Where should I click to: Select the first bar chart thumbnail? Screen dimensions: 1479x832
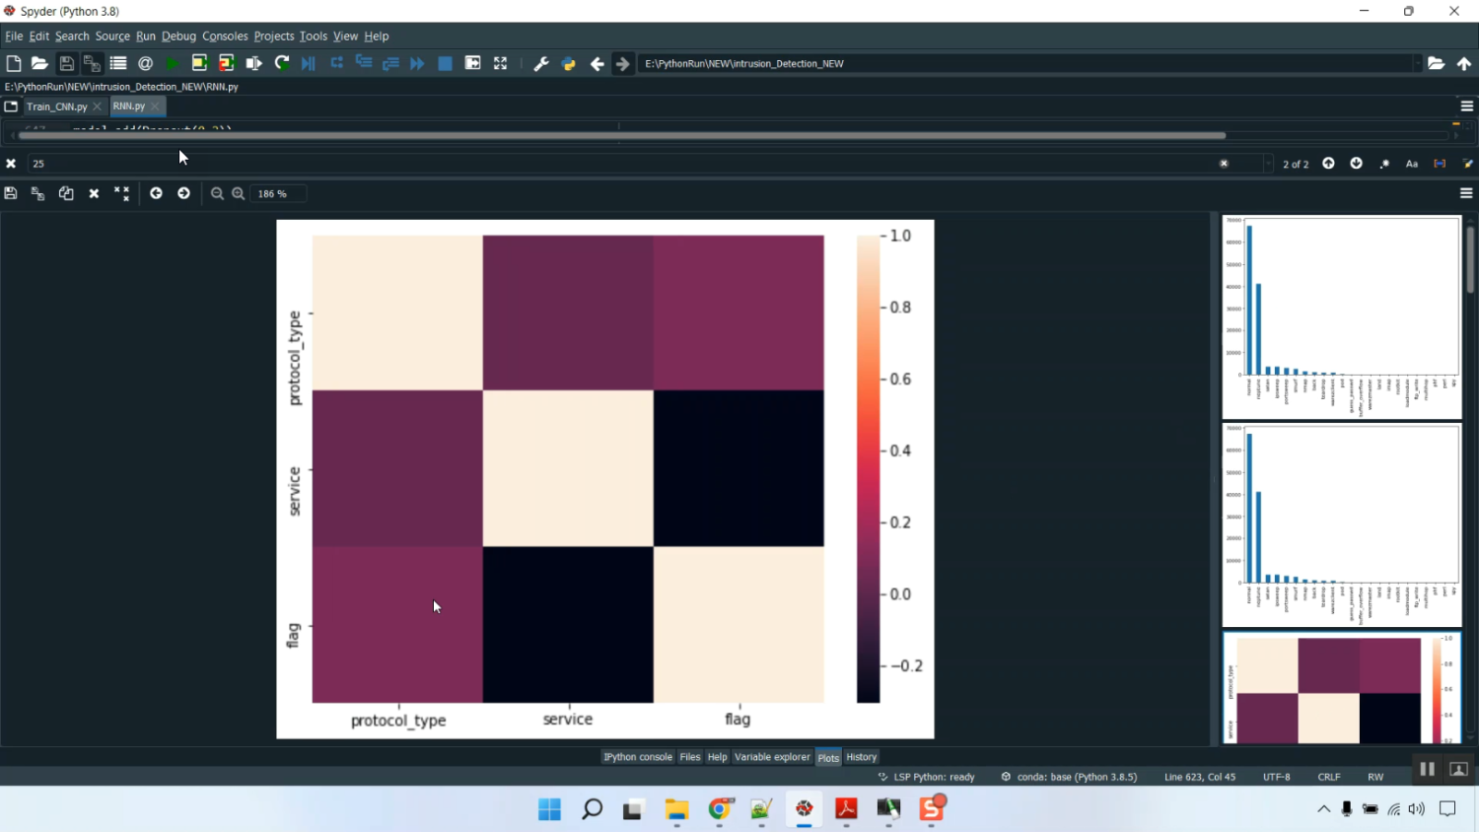click(1341, 317)
